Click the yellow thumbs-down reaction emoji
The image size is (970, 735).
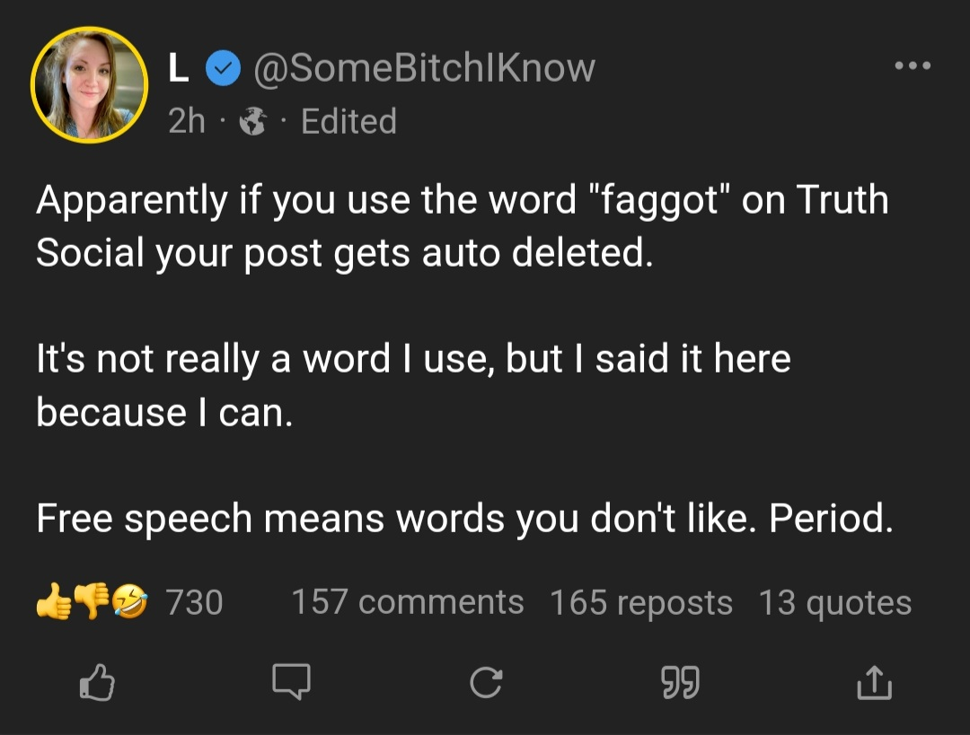93,602
